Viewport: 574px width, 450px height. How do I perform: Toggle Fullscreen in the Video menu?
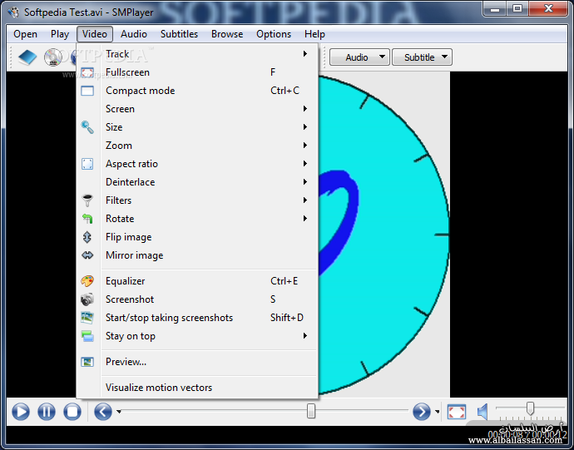[x=197, y=72]
